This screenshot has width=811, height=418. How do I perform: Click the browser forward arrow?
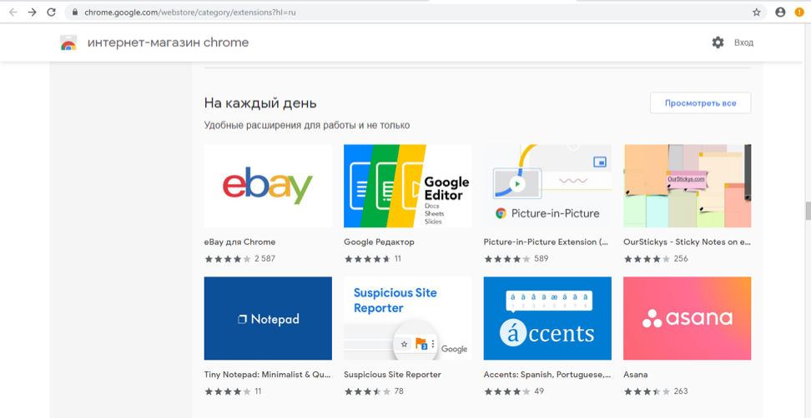click(x=32, y=12)
